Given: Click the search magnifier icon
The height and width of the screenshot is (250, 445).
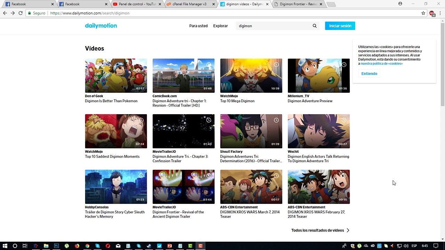Looking at the screenshot, I should 315,26.
